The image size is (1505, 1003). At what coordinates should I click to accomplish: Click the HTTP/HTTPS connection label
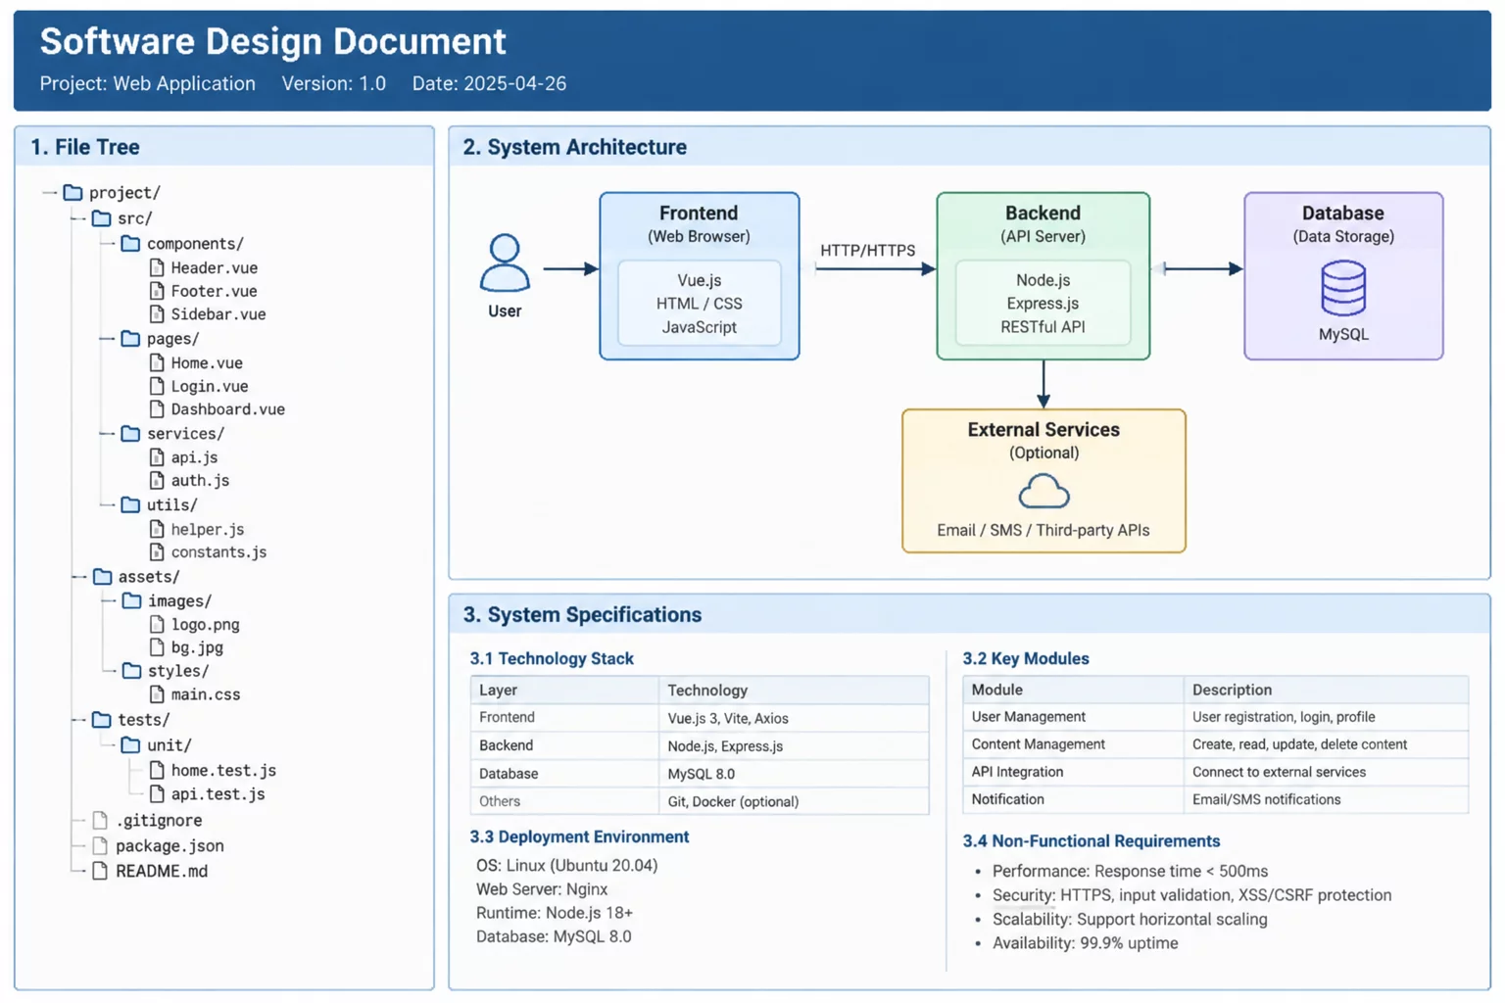868,251
